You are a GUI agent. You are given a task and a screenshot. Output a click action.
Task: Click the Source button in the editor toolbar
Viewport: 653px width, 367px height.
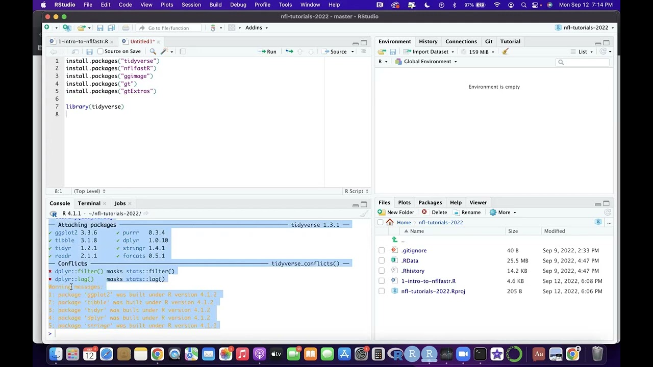pyautogui.click(x=335, y=51)
